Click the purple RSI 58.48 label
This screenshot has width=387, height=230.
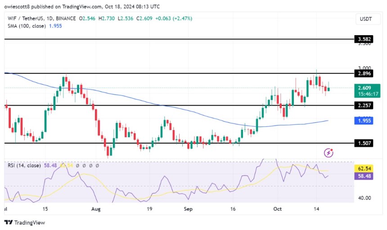[364, 176]
